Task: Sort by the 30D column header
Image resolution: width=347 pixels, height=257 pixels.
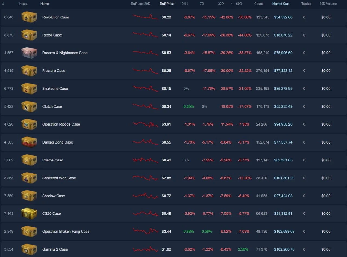Action: pyautogui.click(x=221, y=4)
